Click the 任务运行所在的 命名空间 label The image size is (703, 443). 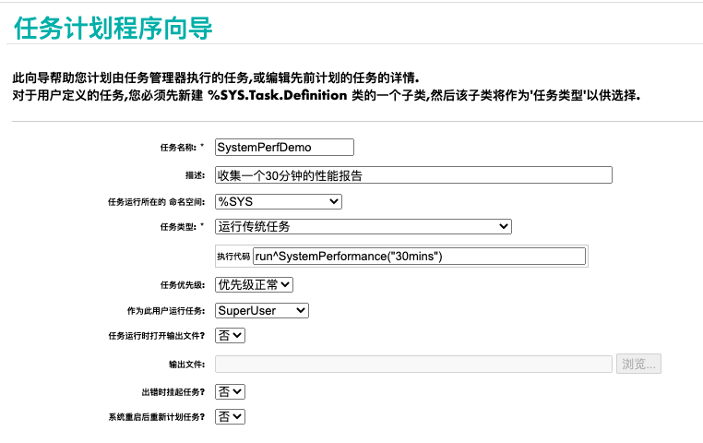pos(157,202)
